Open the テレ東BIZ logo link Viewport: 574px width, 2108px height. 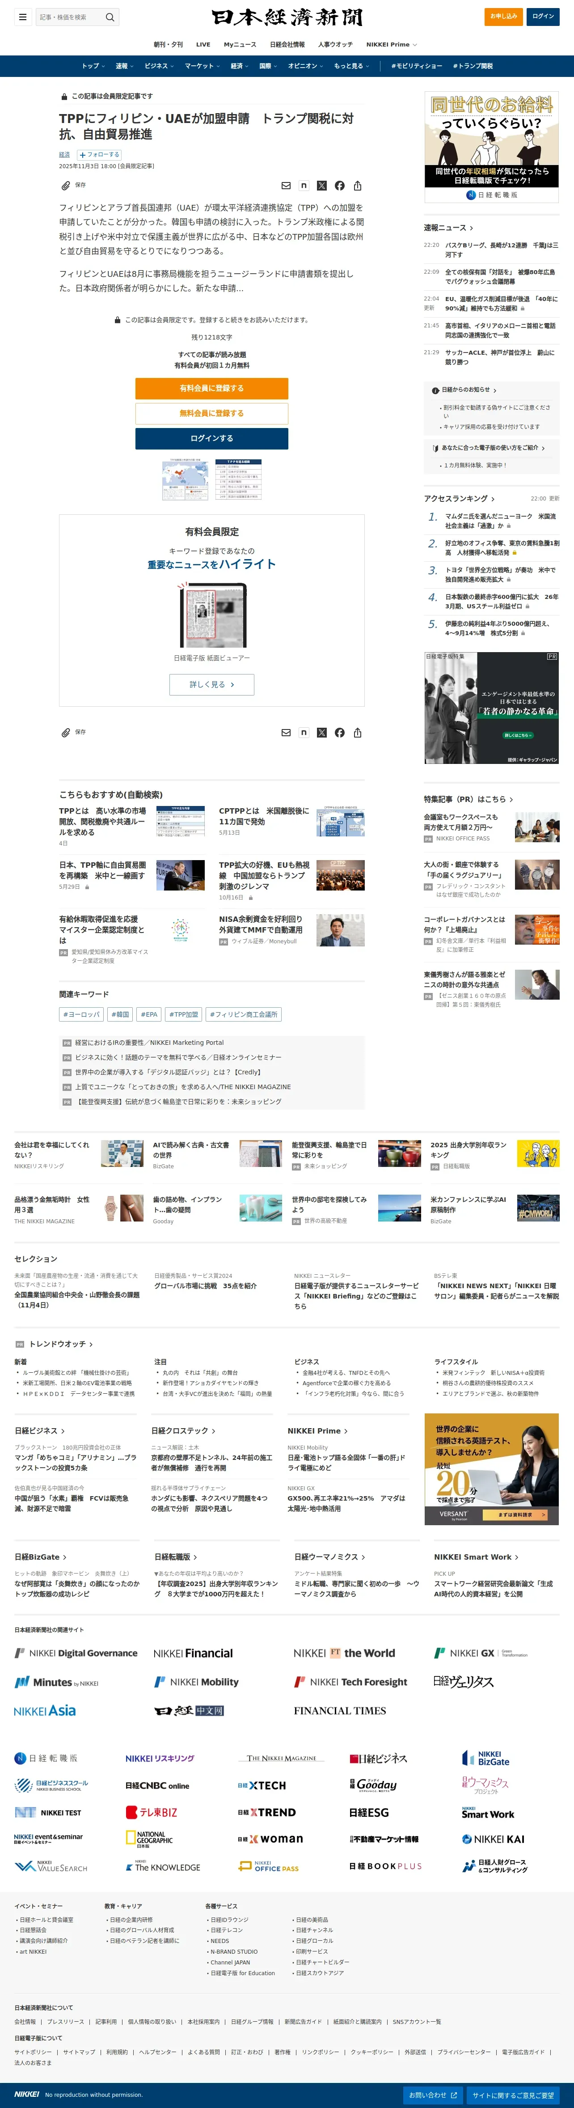click(151, 1813)
